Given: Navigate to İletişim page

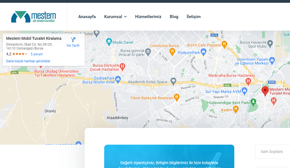Looking at the screenshot, I should pos(193,17).
